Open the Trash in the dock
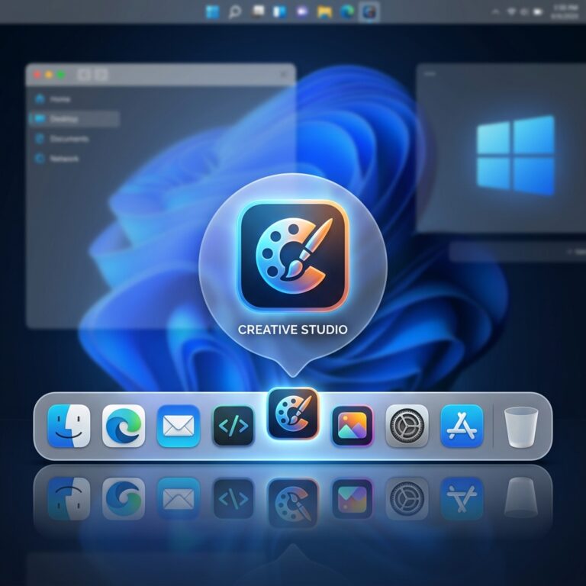Screen dimensions: 586x586 coord(521,427)
